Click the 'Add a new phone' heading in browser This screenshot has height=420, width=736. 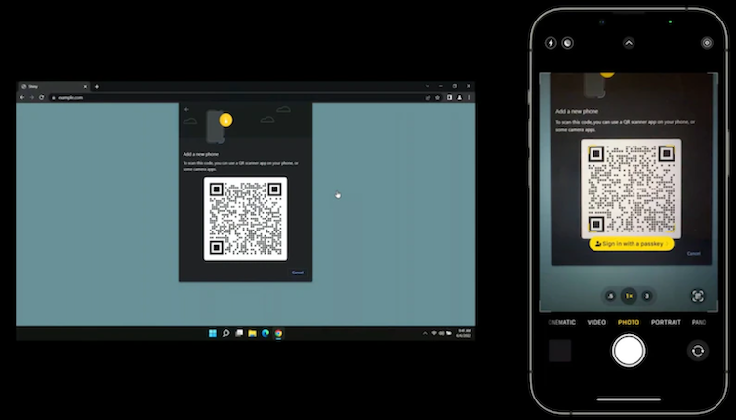[200, 154]
